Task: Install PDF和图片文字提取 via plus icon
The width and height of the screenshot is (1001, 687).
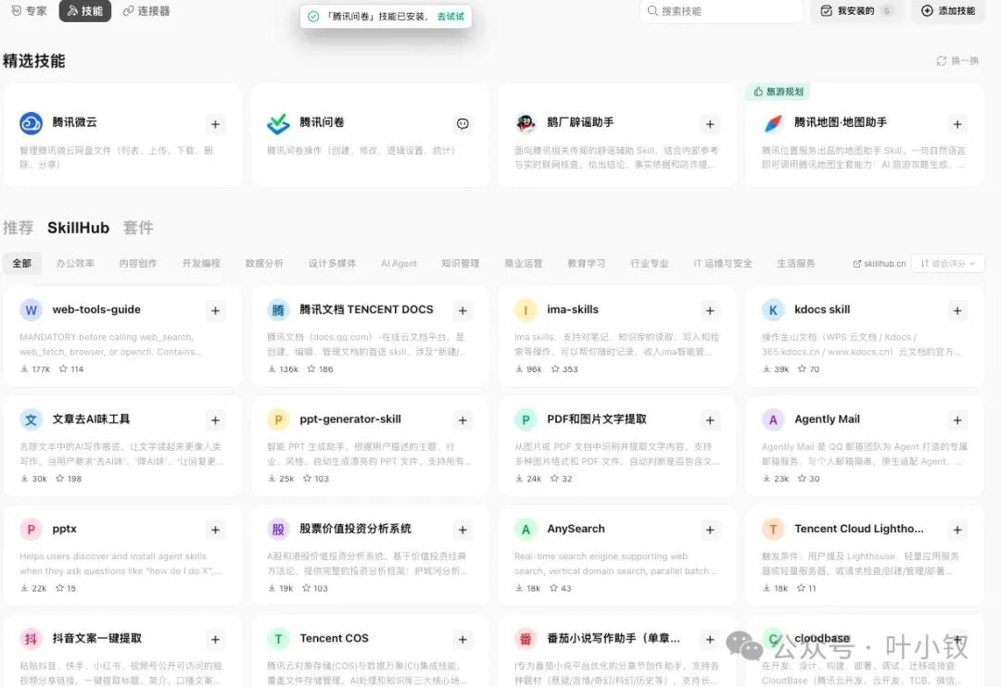Action: (710, 420)
